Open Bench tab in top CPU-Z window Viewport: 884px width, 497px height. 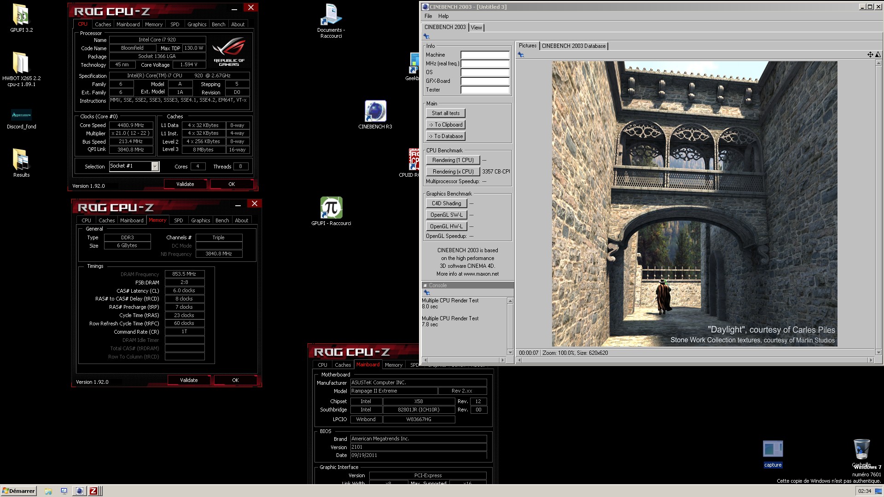[219, 24]
